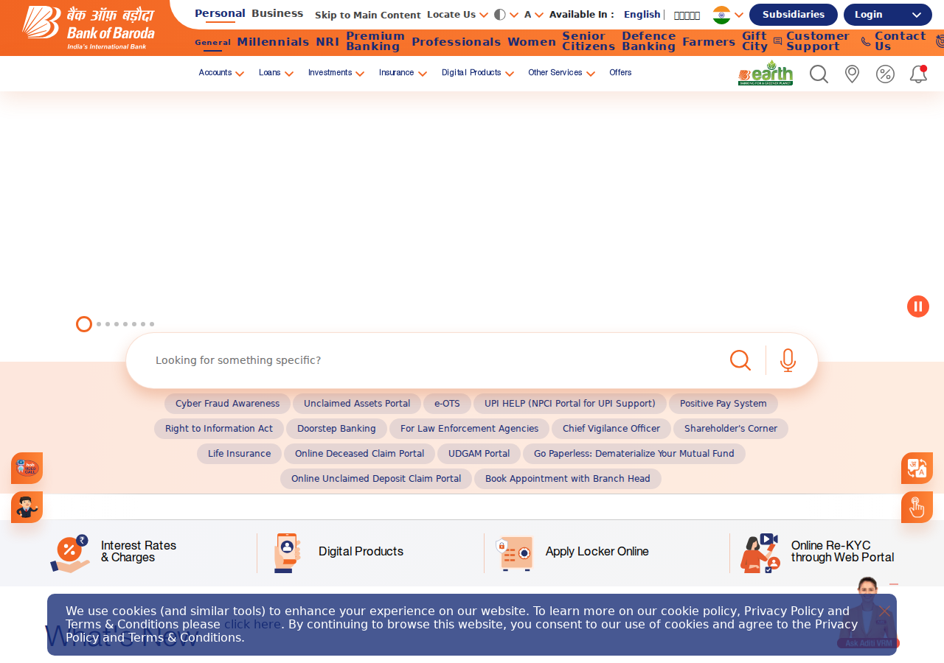Open the Offers menu item
The image size is (944, 663).
tap(620, 73)
